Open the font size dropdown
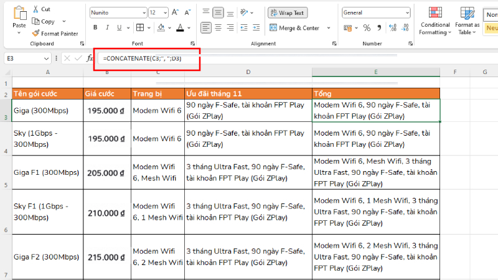The width and height of the screenshot is (498, 280). point(165,12)
